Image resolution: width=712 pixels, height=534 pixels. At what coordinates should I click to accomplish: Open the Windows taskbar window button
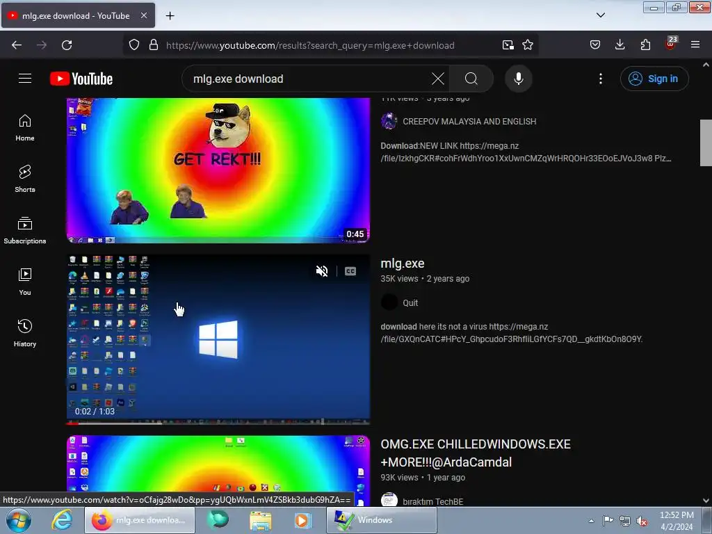[x=382, y=520]
